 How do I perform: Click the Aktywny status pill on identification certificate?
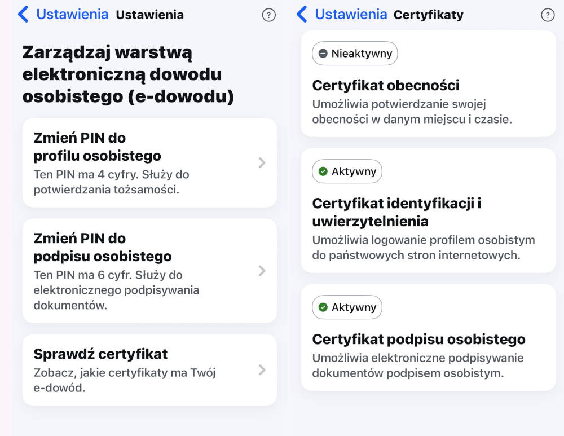click(x=347, y=171)
